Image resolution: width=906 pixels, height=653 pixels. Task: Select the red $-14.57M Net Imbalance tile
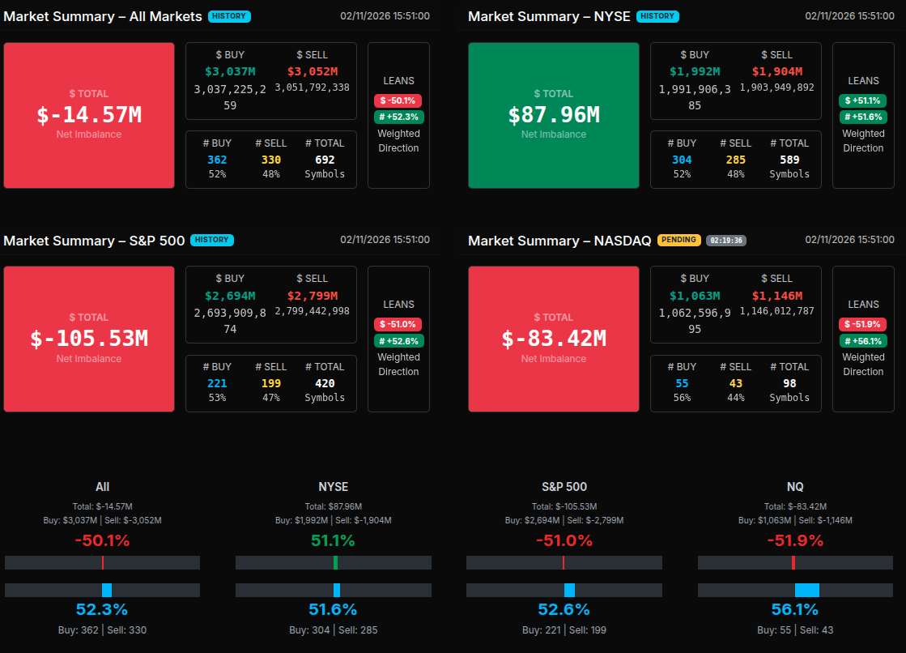[x=89, y=115]
